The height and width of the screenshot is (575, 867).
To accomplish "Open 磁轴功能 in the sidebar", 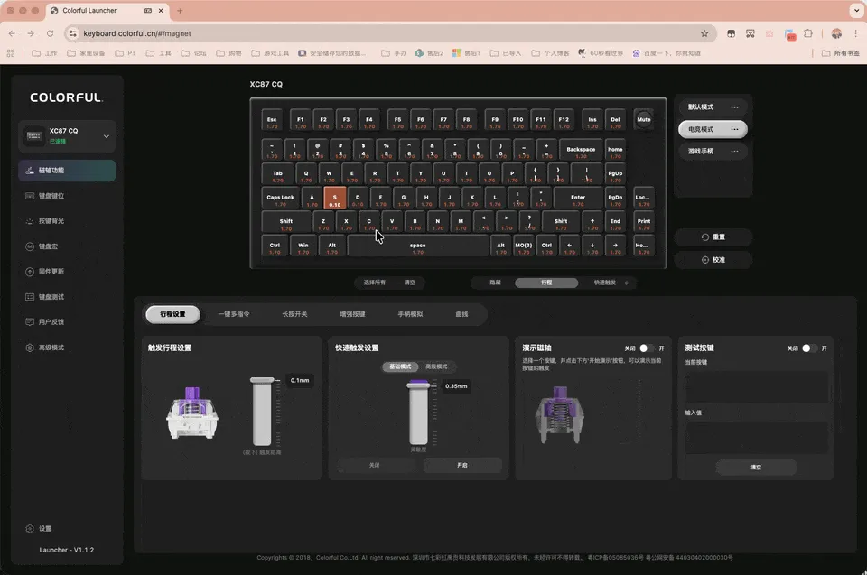I will tap(67, 171).
